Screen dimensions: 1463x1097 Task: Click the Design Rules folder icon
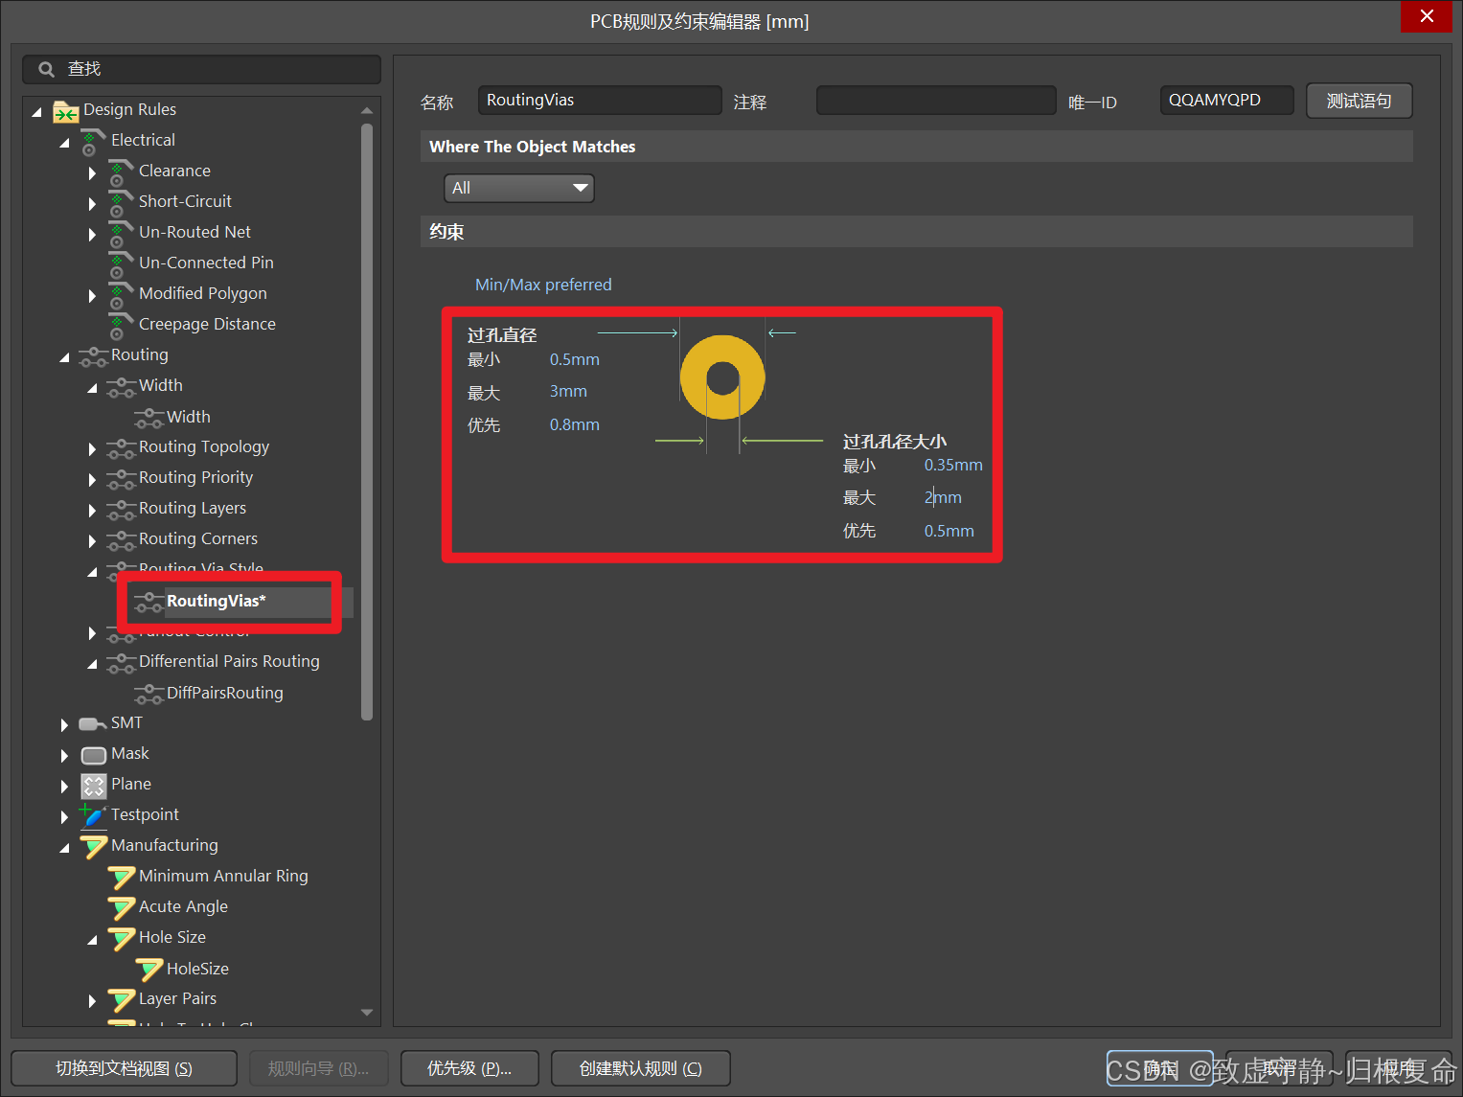[x=65, y=111]
